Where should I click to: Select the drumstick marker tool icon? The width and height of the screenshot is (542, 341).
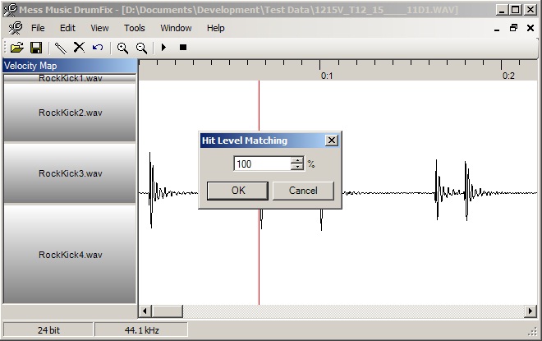(61, 48)
